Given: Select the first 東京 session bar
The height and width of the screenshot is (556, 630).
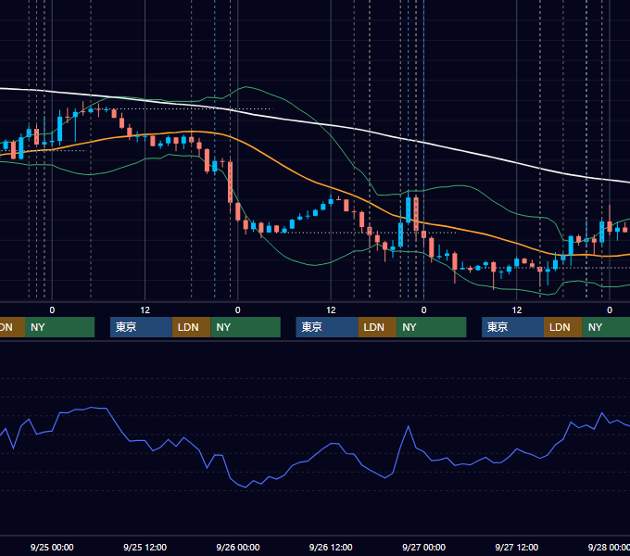Looking at the screenshot, I should click(141, 327).
